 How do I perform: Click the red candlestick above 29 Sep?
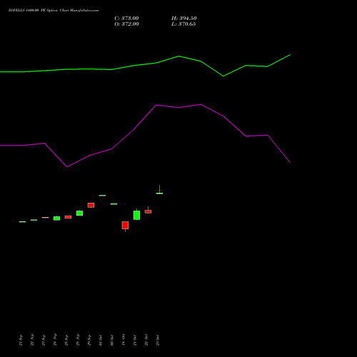[x=91, y=205]
